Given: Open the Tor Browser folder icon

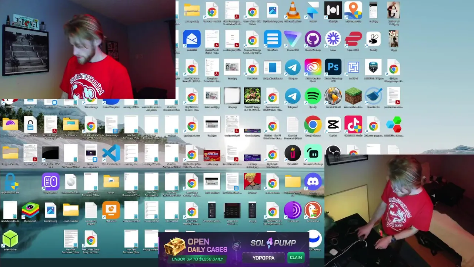Looking at the screenshot, I should click(10, 125).
